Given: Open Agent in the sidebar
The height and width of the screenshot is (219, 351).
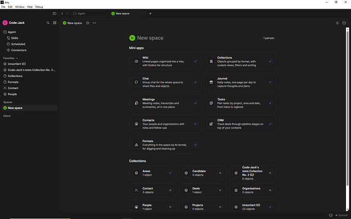Looking at the screenshot, I should [30, 32].
